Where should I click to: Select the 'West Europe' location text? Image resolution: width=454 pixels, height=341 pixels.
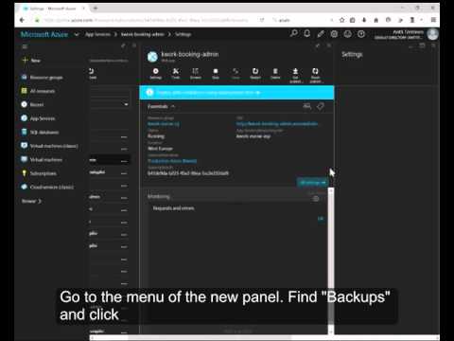[x=160, y=149]
